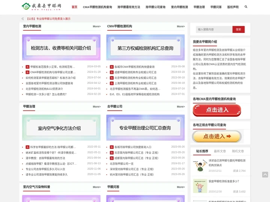Open sidebar article 详述自己测甲醛与委托甲醛检测
Image resolution: width=270 pixels, height=202 pixels.
point(227,163)
